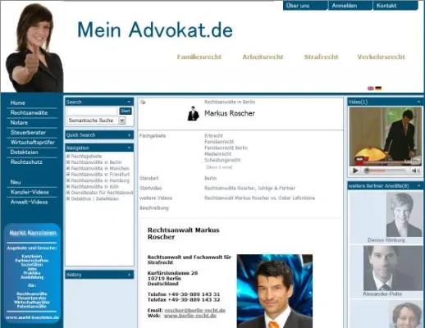Select Notare in left sidebar
The image size is (425, 328).
point(19,122)
